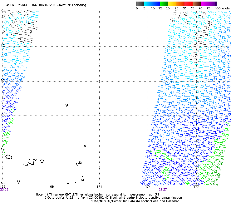The image size is (231, 203).
Task: Click the '30' legend label under the color bar
Action: click(x=184, y=8)
